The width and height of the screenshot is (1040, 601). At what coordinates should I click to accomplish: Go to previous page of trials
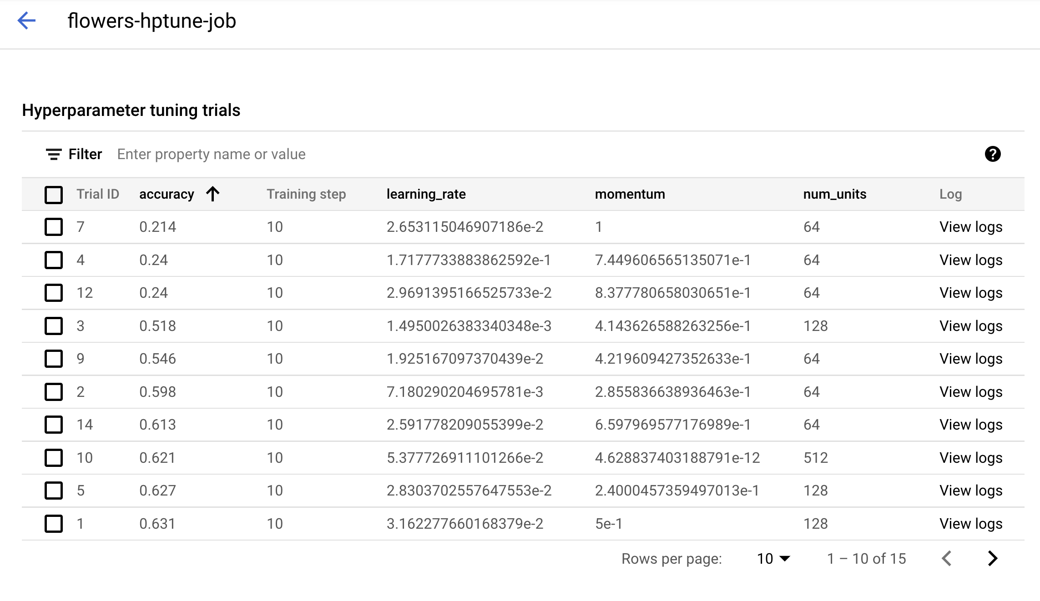coord(947,558)
